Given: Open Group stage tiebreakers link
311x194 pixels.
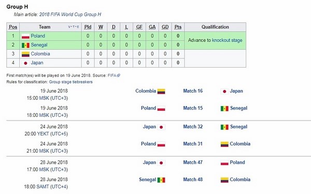Looking at the screenshot, I should [71, 82].
